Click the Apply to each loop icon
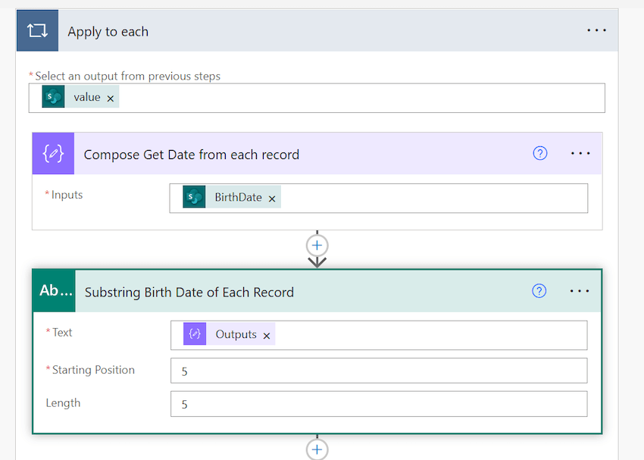This screenshot has height=460, width=644. click(36, 30)
